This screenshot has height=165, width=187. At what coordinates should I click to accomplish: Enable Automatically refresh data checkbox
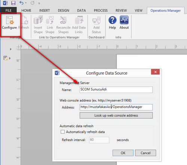(x=62, y=132)
